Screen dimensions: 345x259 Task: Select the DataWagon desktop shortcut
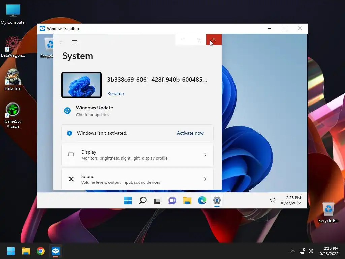pos(13,47)
